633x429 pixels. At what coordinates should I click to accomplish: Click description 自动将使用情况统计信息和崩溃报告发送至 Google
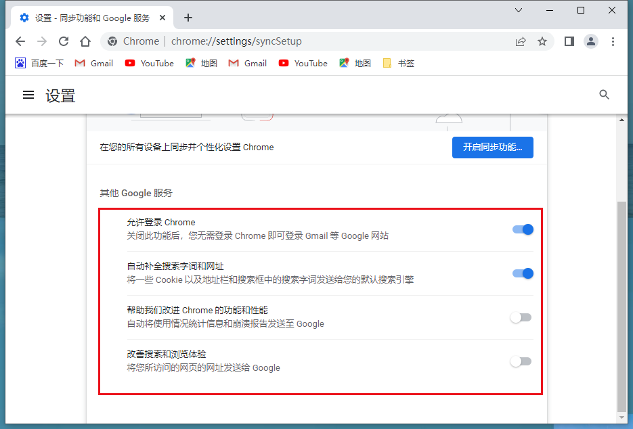coord(225,323)
